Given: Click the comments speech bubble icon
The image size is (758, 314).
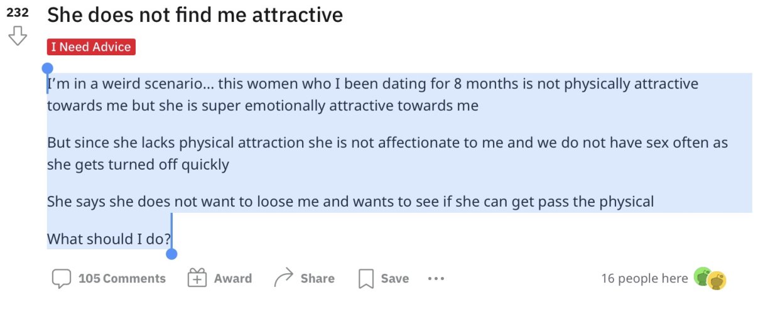Looking at the screenshot, I should pyautogui.click(x=61, y=278).
